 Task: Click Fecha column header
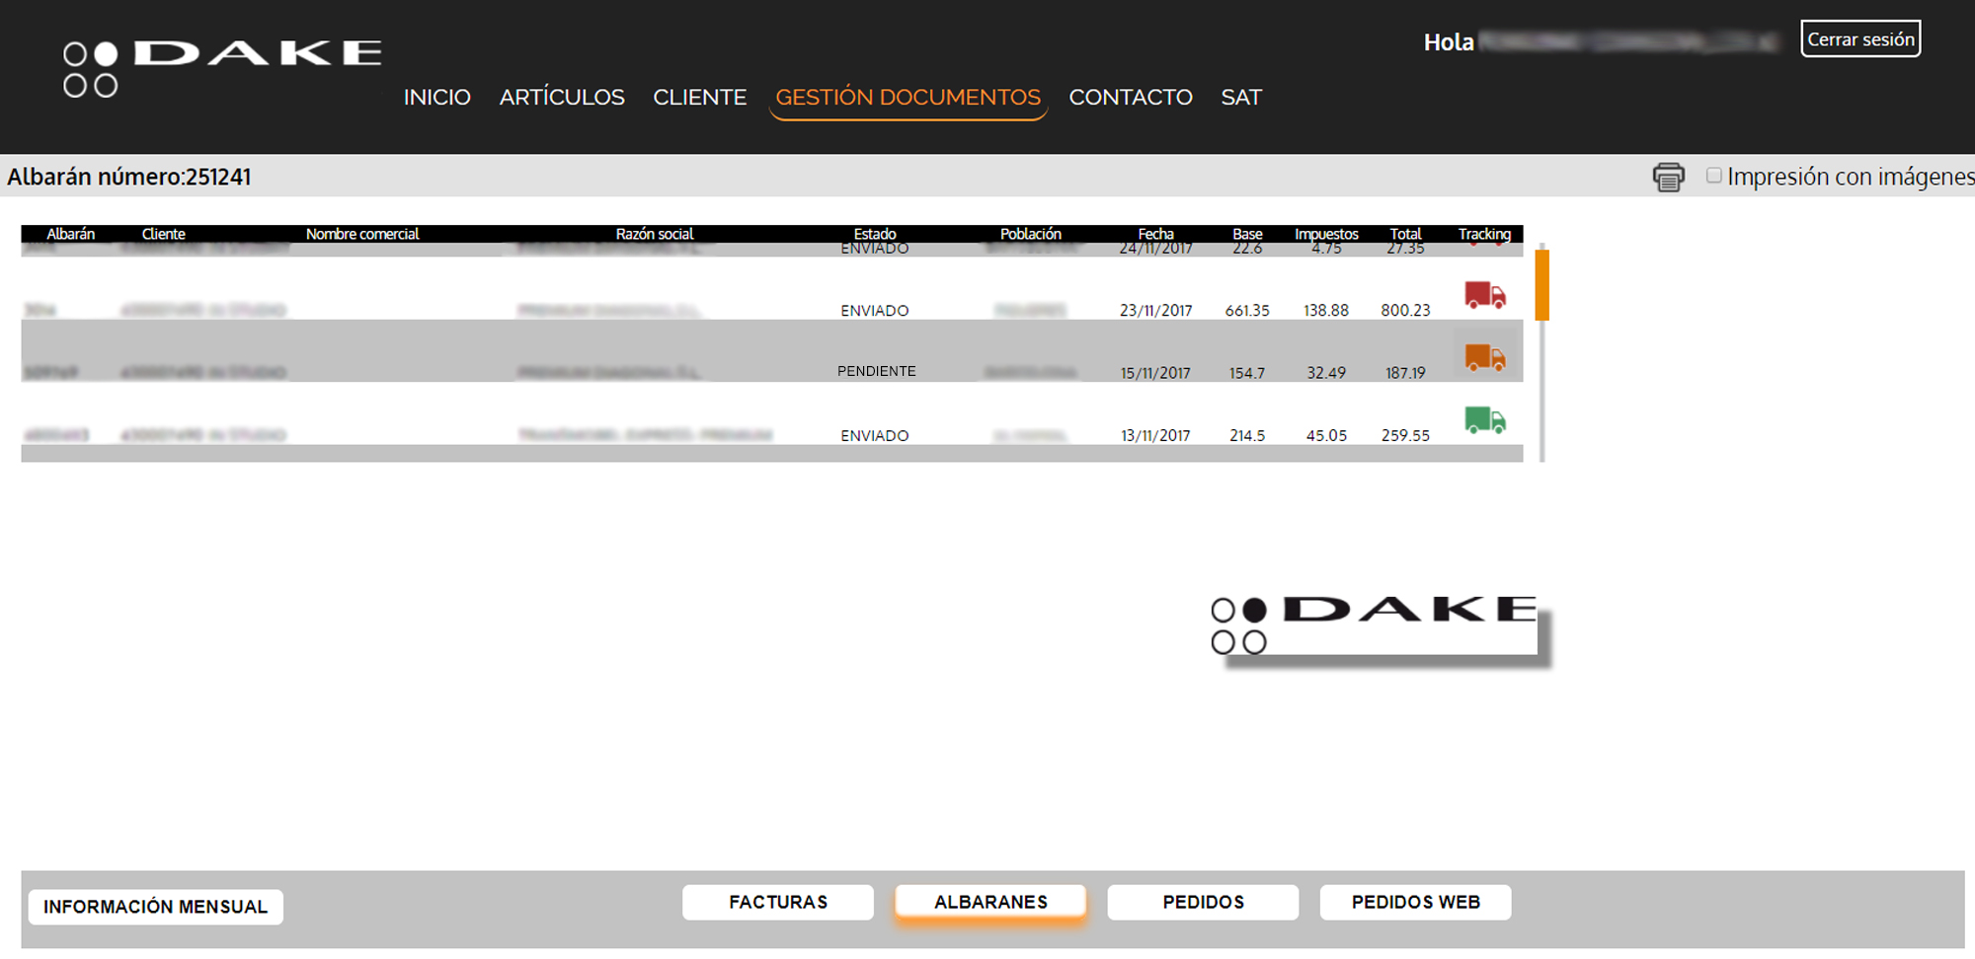[1155, 234]
